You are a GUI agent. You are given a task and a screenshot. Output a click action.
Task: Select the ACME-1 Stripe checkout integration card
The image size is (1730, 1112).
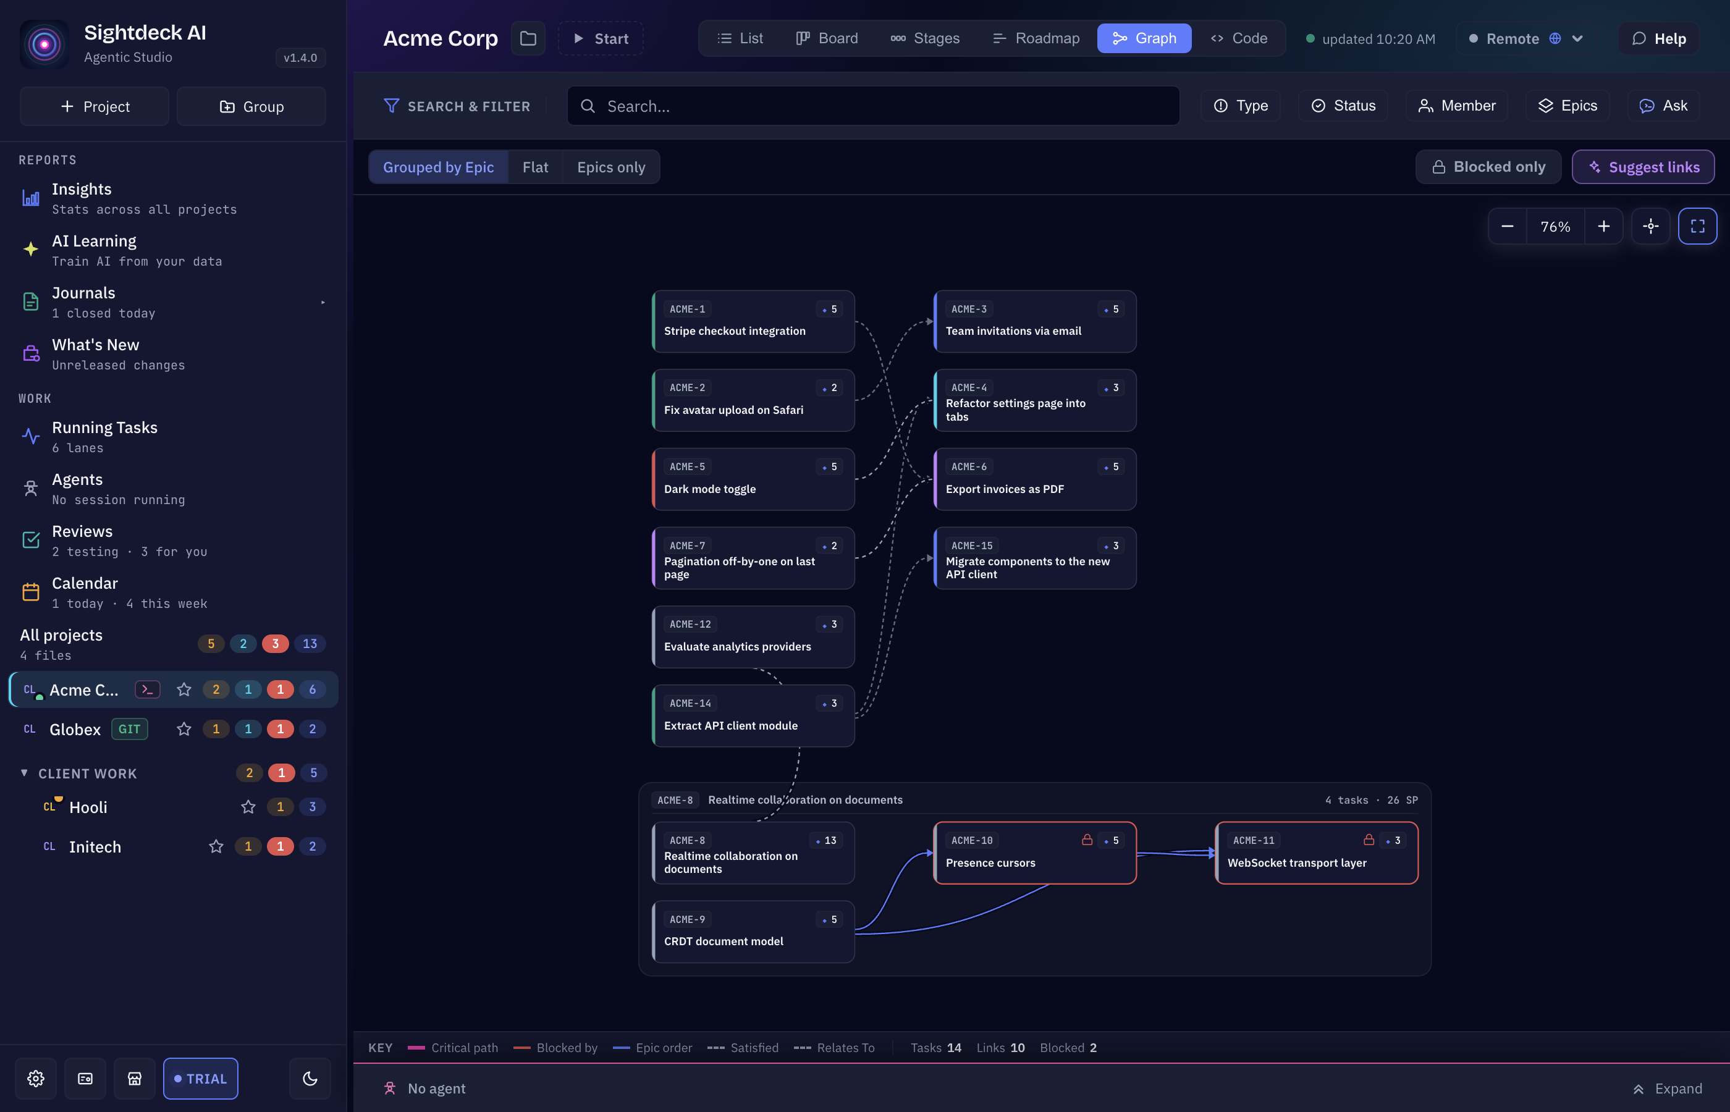click(x=753, y=321)
